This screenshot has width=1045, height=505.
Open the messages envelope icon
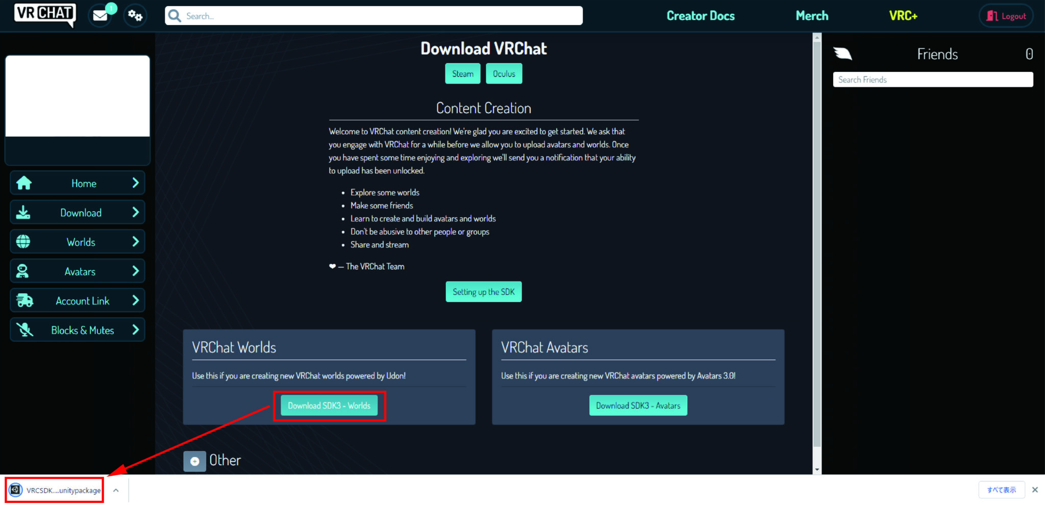click(x=100, y=15)
